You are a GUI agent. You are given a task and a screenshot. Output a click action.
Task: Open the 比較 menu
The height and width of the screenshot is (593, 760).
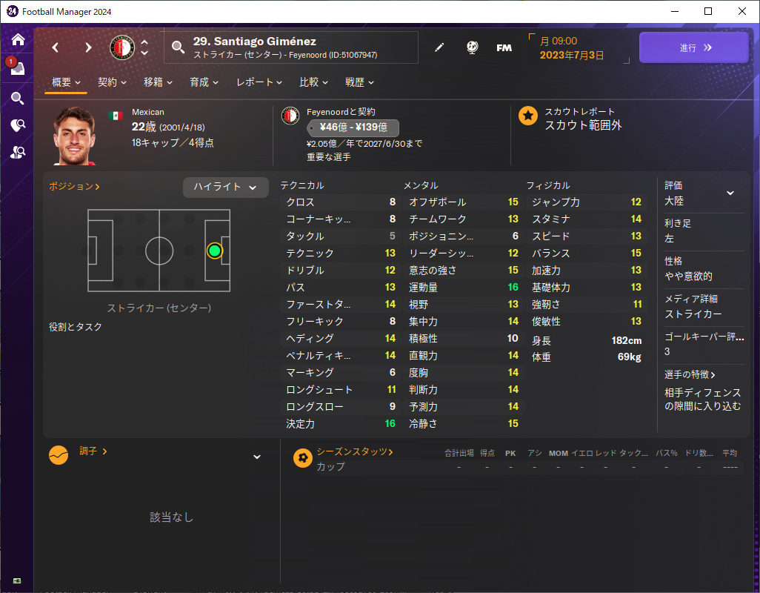tap(313, 82)
